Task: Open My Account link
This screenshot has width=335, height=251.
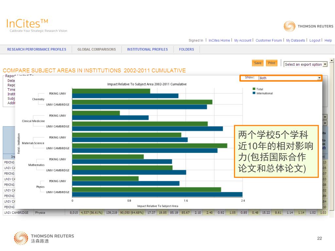Action: pyautogui.click(x=243, y=40)
